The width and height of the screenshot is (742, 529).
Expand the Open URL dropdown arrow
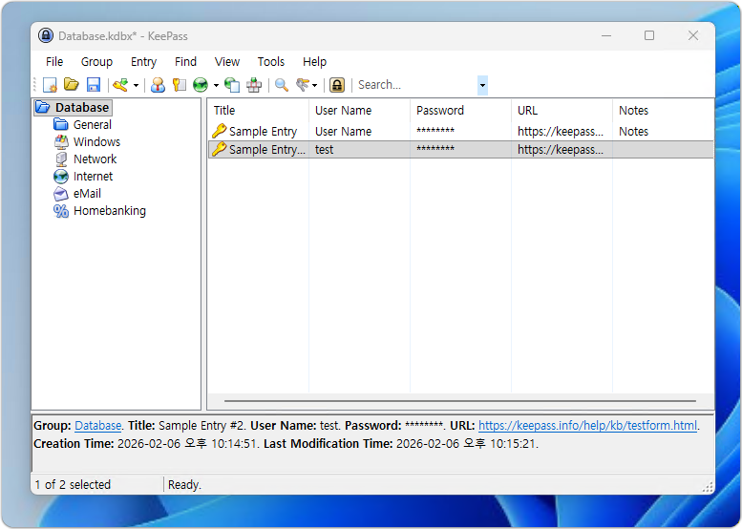tap(216, 85)
